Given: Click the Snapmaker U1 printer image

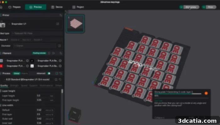Looking at the screenshot, I should coord(3,25).
